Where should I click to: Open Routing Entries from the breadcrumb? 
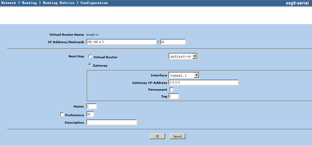pos(58,3)
